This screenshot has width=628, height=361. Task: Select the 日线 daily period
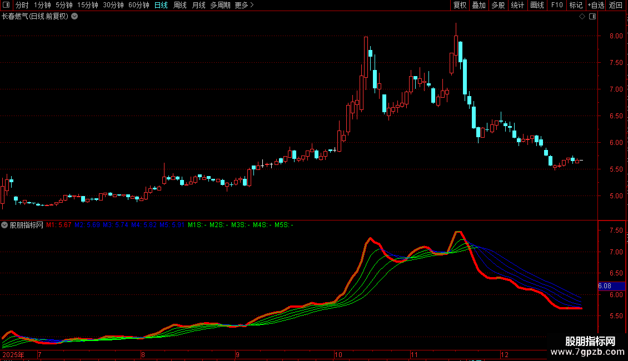[161, 5]
